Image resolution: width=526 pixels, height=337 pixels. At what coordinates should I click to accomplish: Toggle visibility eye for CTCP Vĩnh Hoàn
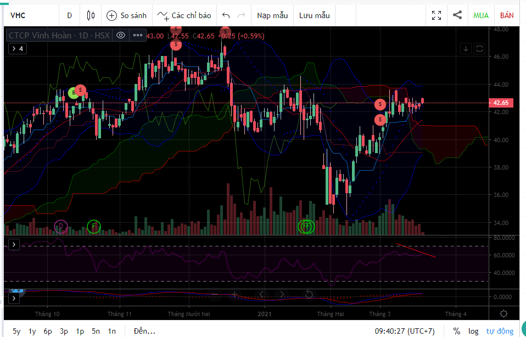click(121, 36)
